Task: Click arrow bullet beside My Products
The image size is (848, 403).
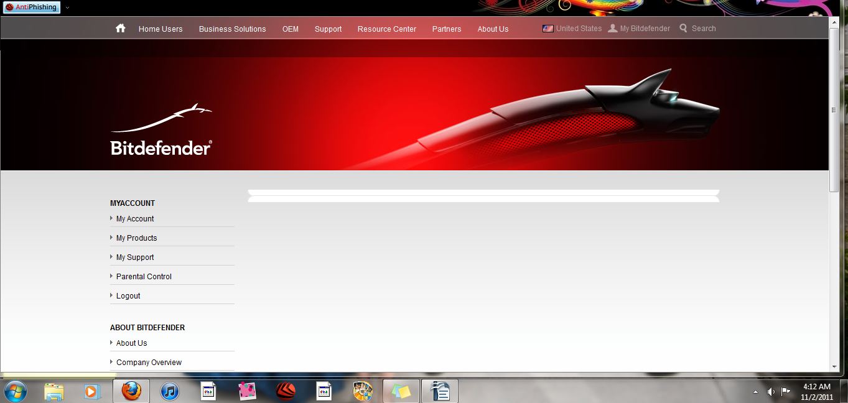Action: click(111, 238)
